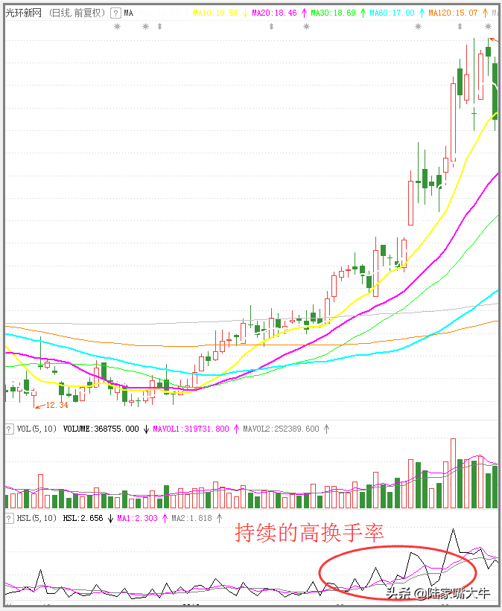Image resolution: width=502 pixels, height=611 pixels.
Task: Click the help icon next to MA indicator
Action: pos(115,13)
